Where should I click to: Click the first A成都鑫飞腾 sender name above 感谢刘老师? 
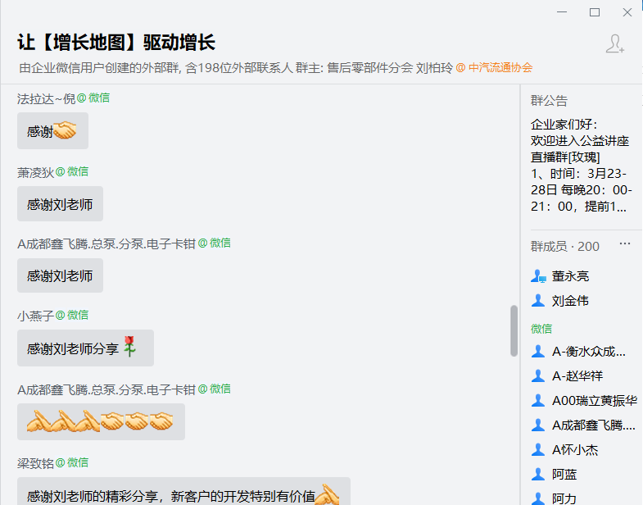[x=106, y=243]
